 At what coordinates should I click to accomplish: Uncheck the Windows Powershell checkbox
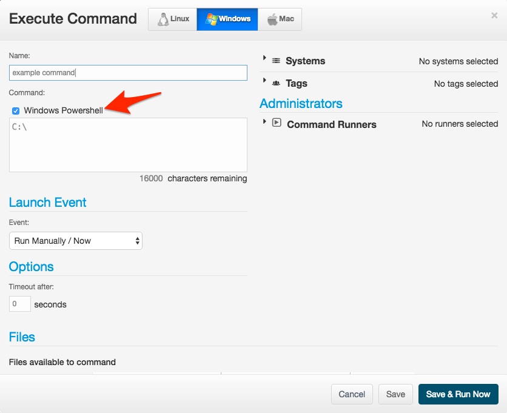tap(16, 111)
